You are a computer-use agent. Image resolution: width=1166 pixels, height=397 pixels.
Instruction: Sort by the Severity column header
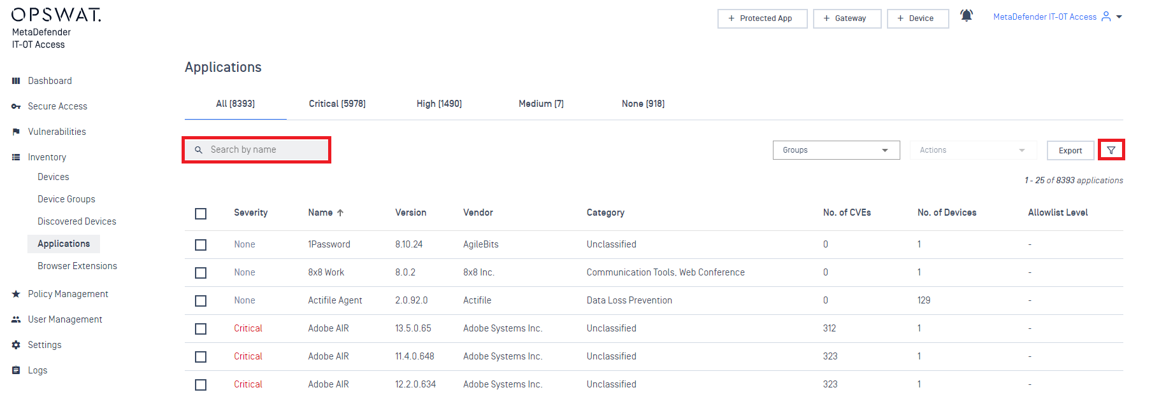click(250, 212)
